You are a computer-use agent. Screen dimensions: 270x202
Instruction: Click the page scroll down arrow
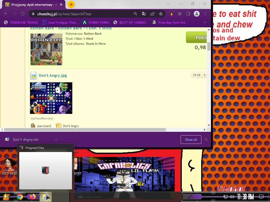(x=209, y=125)
